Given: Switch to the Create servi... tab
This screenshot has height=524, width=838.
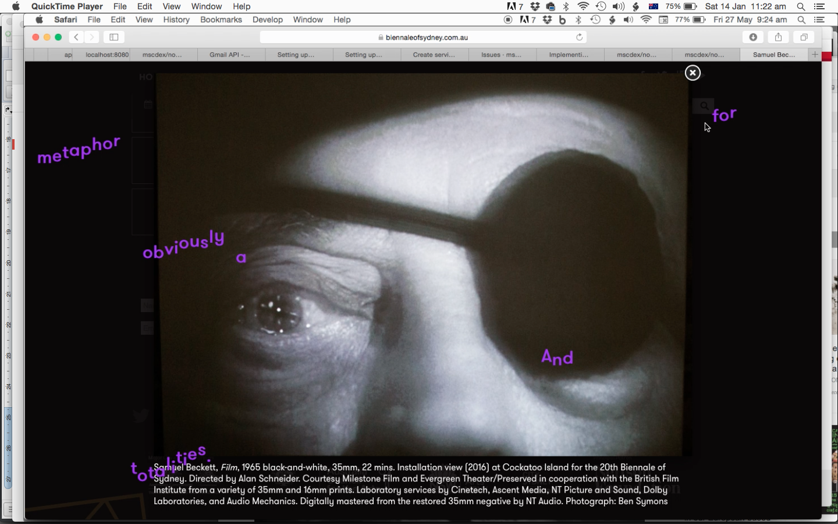Looking at the screenshot, I should tap(434, 55).
